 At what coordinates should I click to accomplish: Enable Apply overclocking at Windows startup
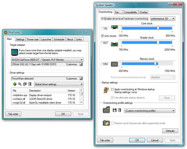pyautogui.click(x=112, y=89)
